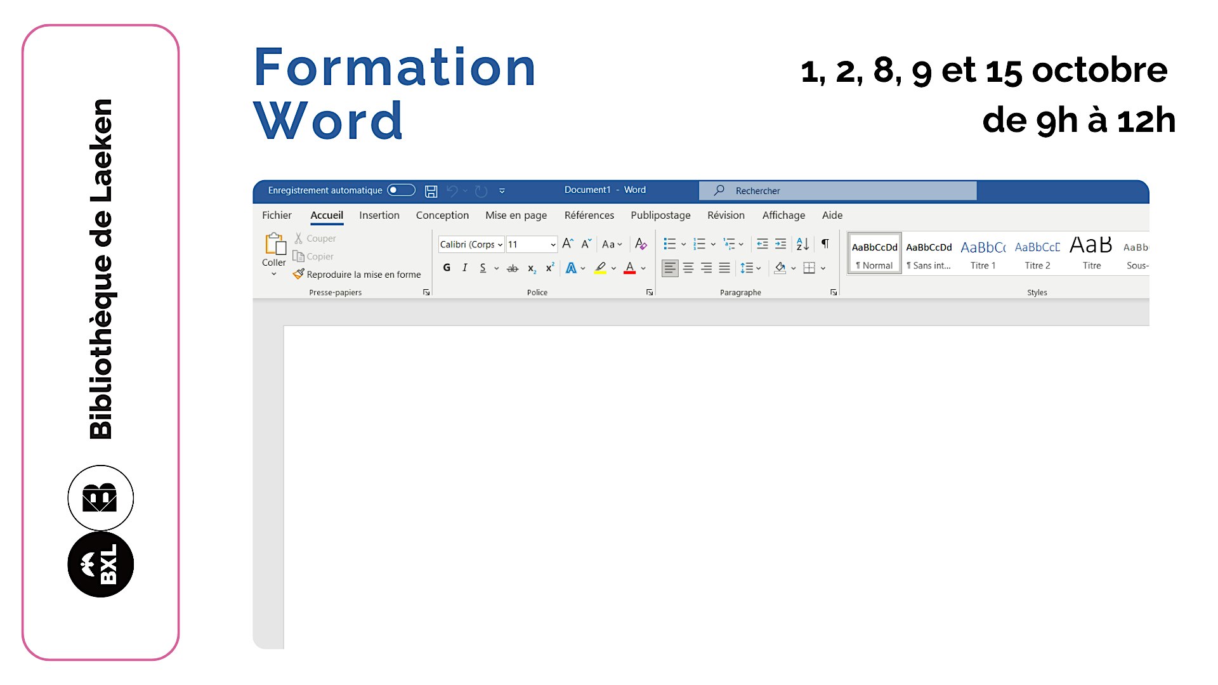Open the highlight color dropdown arrow
The width and height of the screenshot is (1218, 685).
coord(613,268)
